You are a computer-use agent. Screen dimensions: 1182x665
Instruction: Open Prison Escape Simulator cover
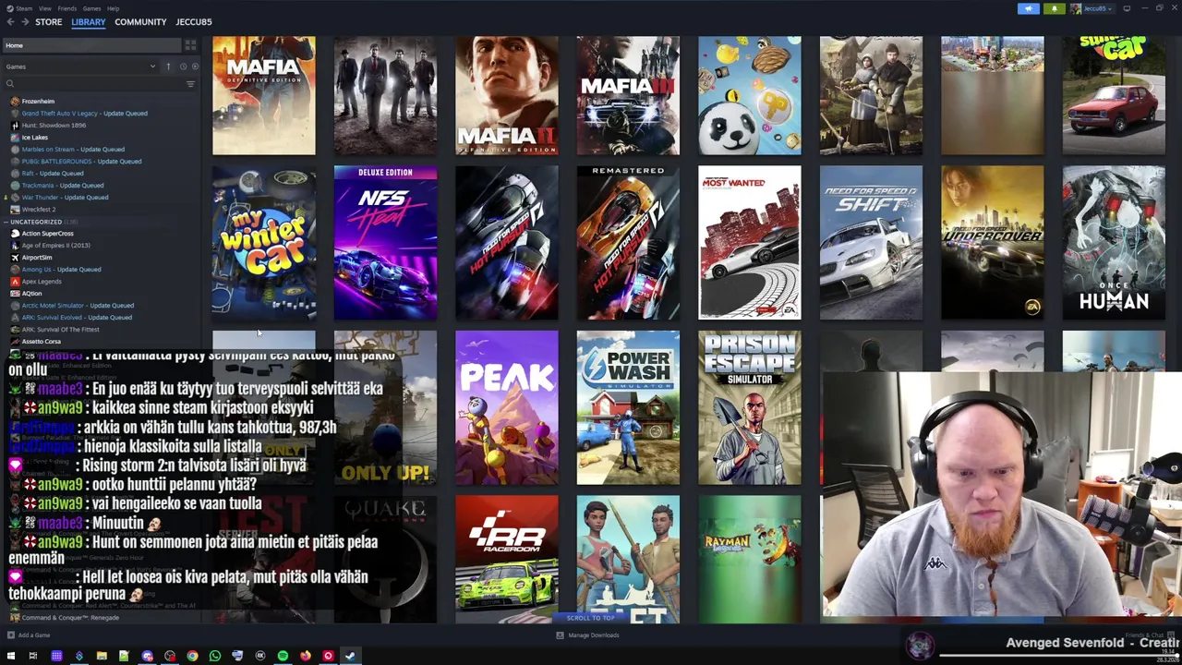click(x=750, y=407)
